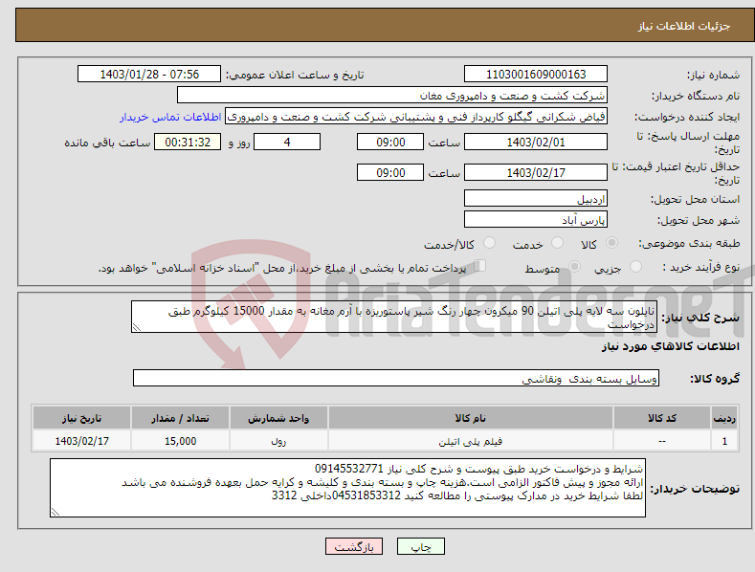Click the چاپ (print) button
The height and width of the screenshot is (572, 755).
pos(420,546)
